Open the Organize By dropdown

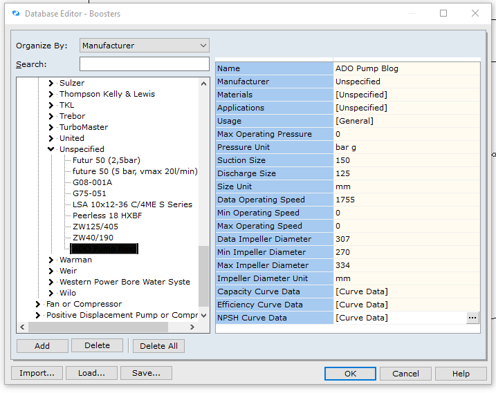click(144, 46)
